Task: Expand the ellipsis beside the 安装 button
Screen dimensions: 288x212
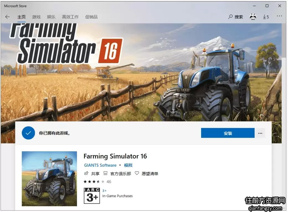Action: click(260, 133)
